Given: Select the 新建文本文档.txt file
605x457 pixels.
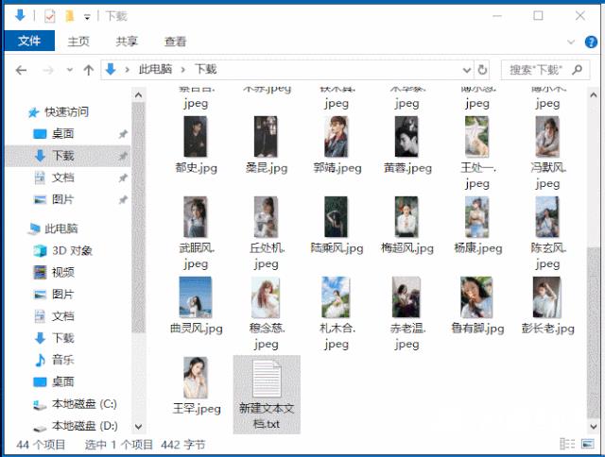Looking at the screenshot, I should (x=266, y=394).
